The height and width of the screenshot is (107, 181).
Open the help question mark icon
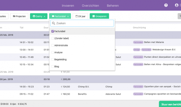166,5
